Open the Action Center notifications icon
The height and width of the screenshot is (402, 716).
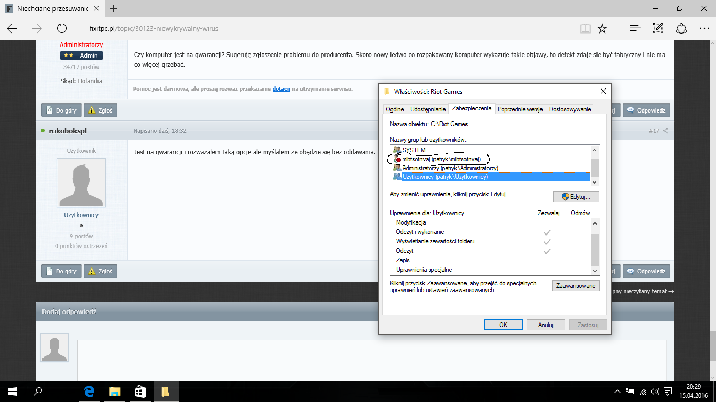668,392
